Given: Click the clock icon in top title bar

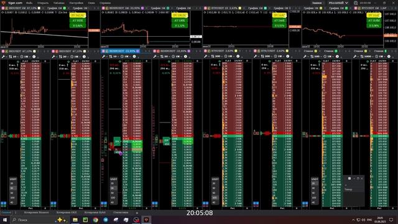Looking at the screenshot, I should (x=356, y=2).
